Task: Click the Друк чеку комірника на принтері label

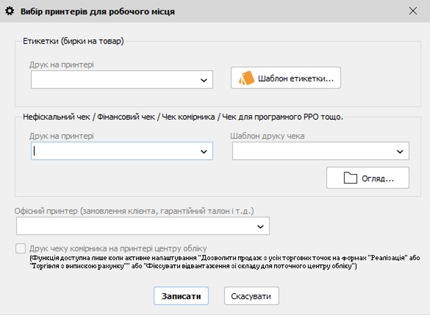Action: pos(118,248)
